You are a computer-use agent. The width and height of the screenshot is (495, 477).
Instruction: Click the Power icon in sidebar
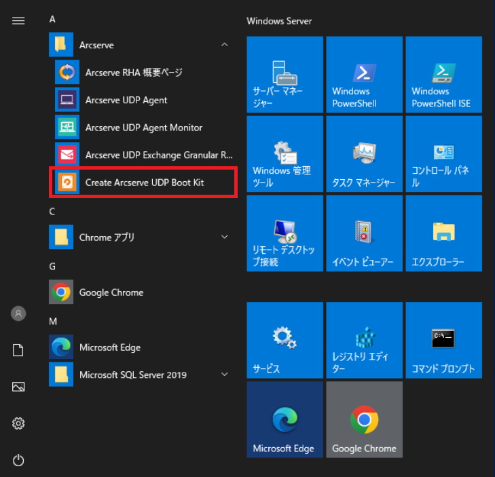click(18, 460)
